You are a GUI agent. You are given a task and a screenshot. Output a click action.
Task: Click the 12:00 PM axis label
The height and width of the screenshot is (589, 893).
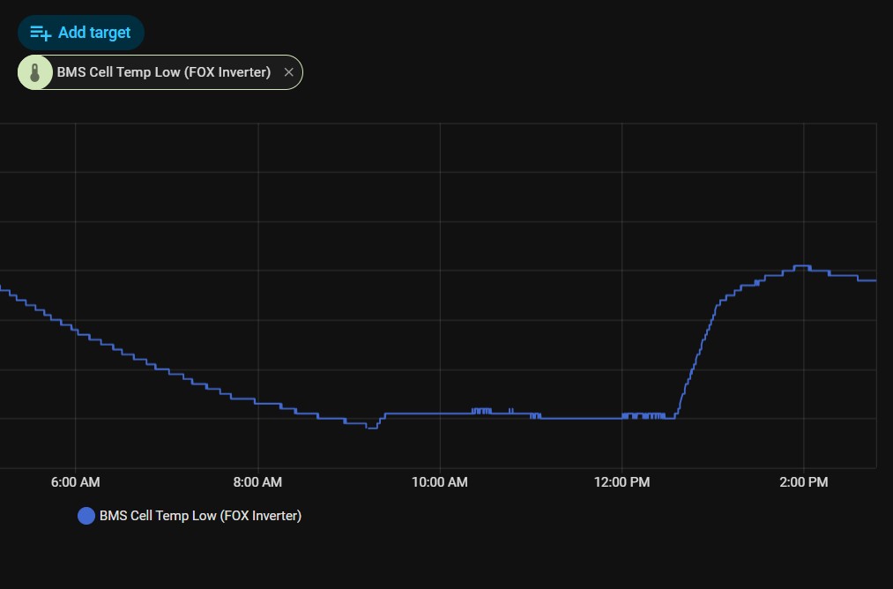622,482
